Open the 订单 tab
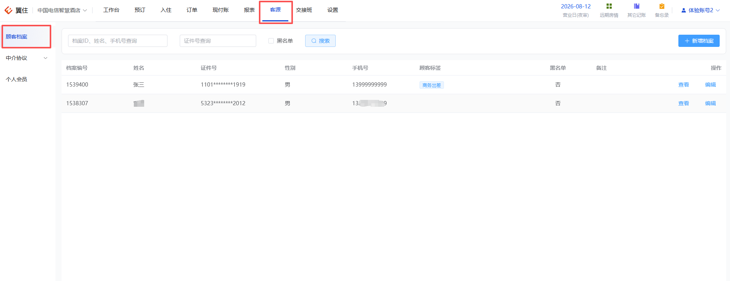The image size is (730, 281). coord(192,10)
